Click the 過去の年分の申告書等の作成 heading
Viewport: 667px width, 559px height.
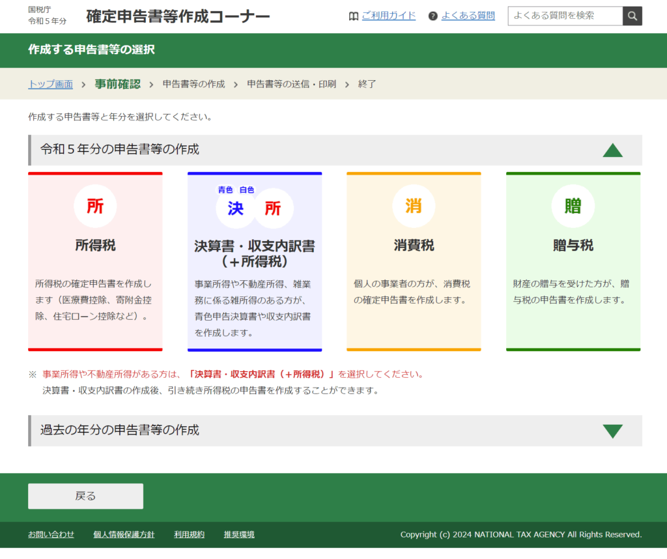click(x=120, y=430)
